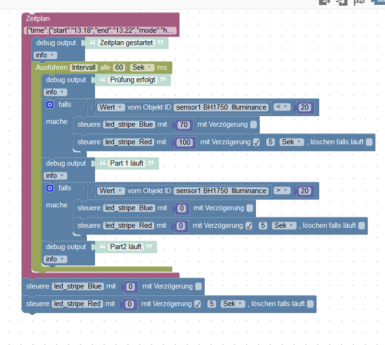Screen dimensions: 385x345
Task: Open Wert dropdown in the > 20 condition
Action: 111,191
